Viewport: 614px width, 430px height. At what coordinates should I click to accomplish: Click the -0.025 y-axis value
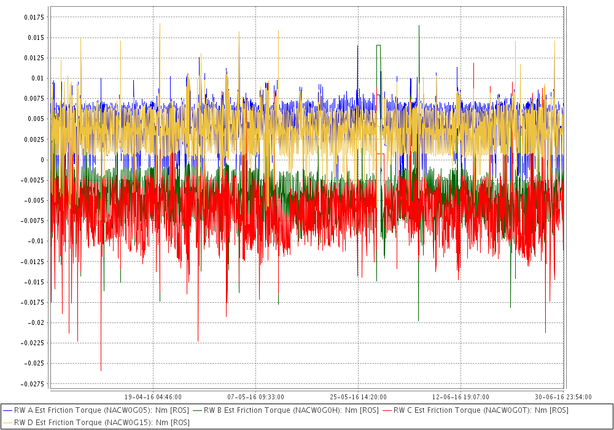(34, 364)
